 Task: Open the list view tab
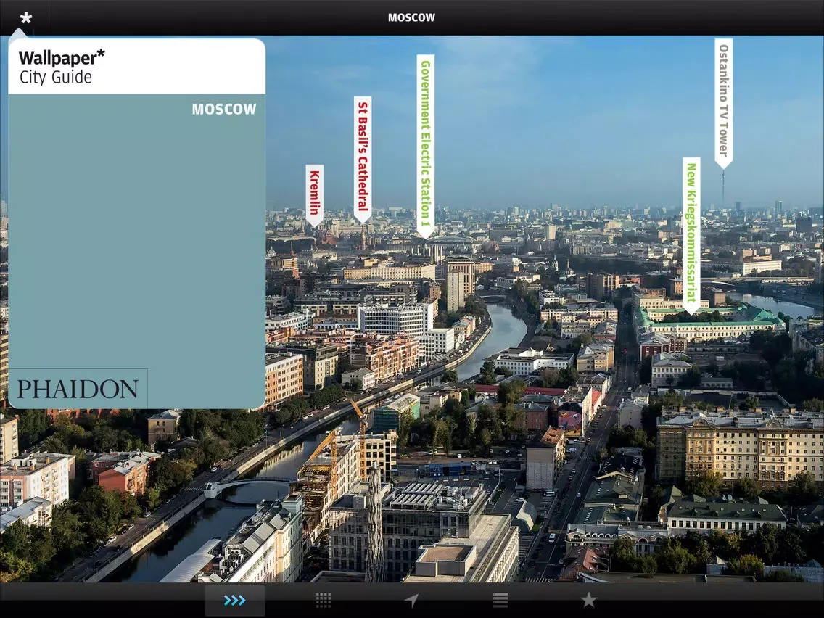click(500, 600)
